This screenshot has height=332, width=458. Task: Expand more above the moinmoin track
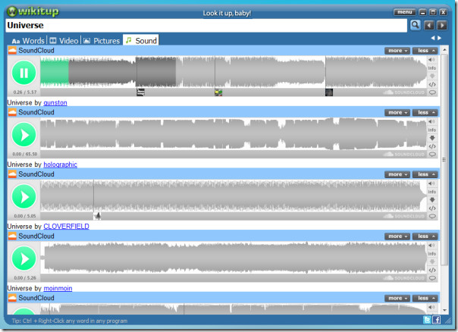(397, 236)
